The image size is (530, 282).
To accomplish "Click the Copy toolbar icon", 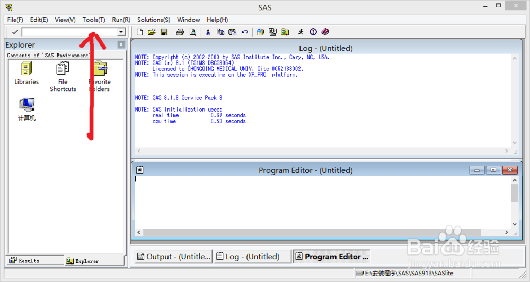I will click(x=220, y=32).
